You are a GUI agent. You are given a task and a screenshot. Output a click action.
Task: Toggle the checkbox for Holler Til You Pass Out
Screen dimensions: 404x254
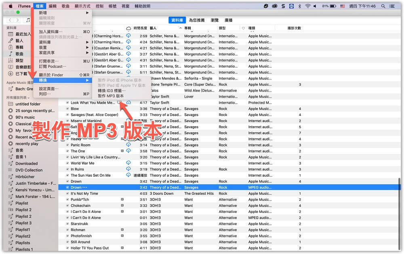coord(67,248)
